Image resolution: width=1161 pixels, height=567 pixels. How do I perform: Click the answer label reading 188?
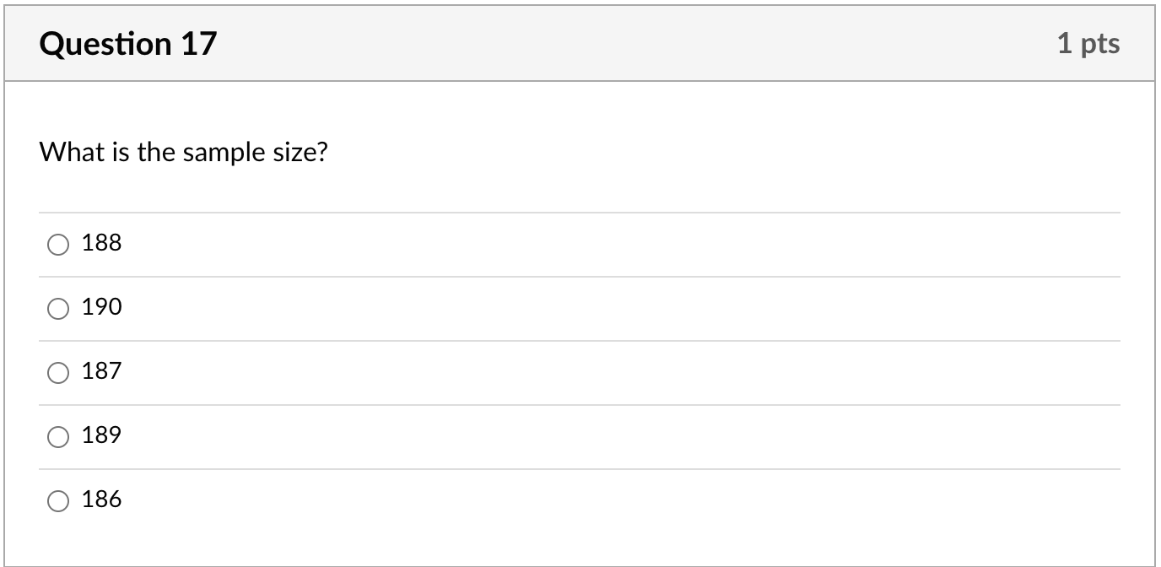[x=100, y=244]
